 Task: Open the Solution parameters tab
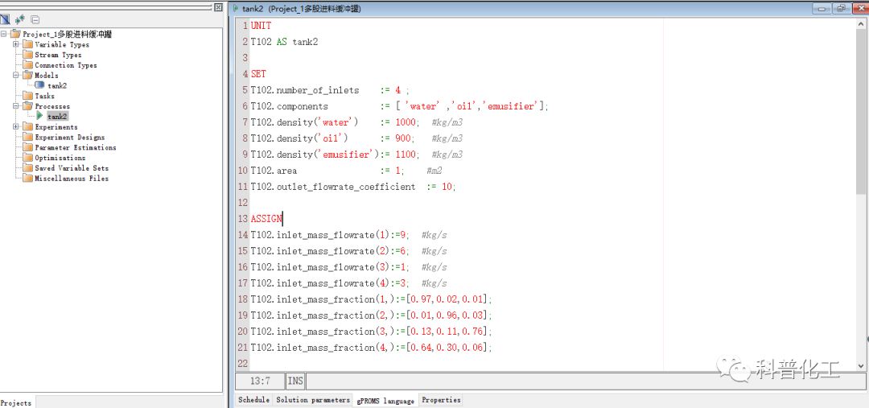pos(312,400)
